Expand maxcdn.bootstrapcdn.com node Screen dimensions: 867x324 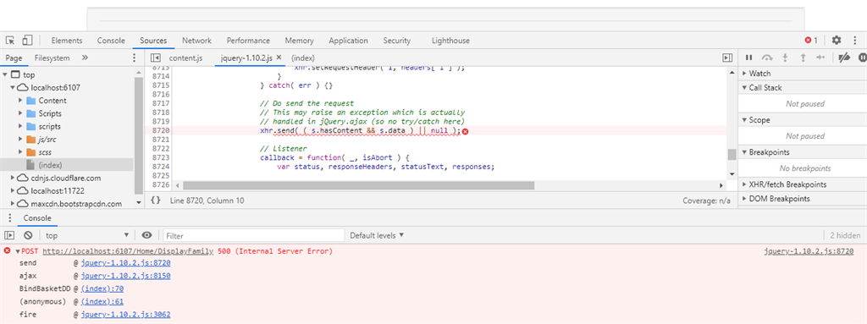[x=12, y=204]
